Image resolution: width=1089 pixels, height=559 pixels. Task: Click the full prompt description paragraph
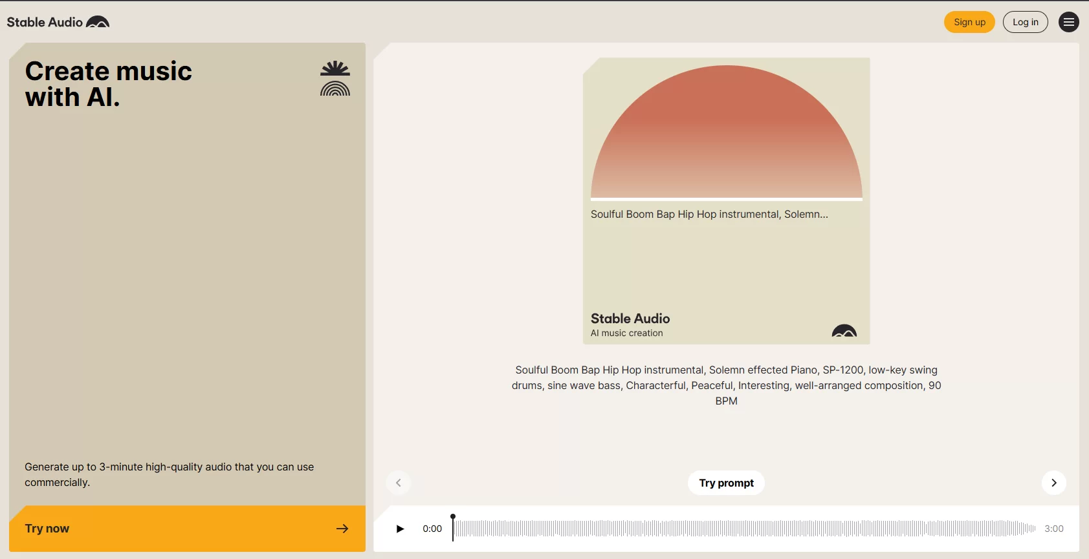click(726, 385)
